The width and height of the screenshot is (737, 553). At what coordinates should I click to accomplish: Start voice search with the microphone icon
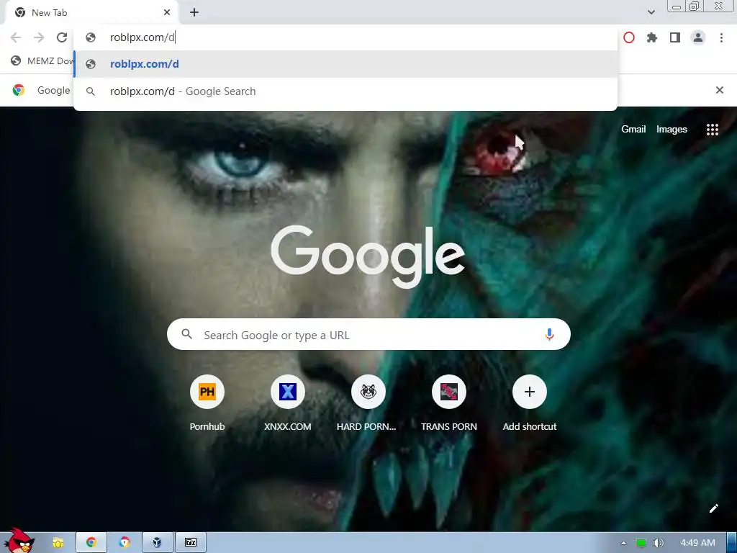[549, 334]
